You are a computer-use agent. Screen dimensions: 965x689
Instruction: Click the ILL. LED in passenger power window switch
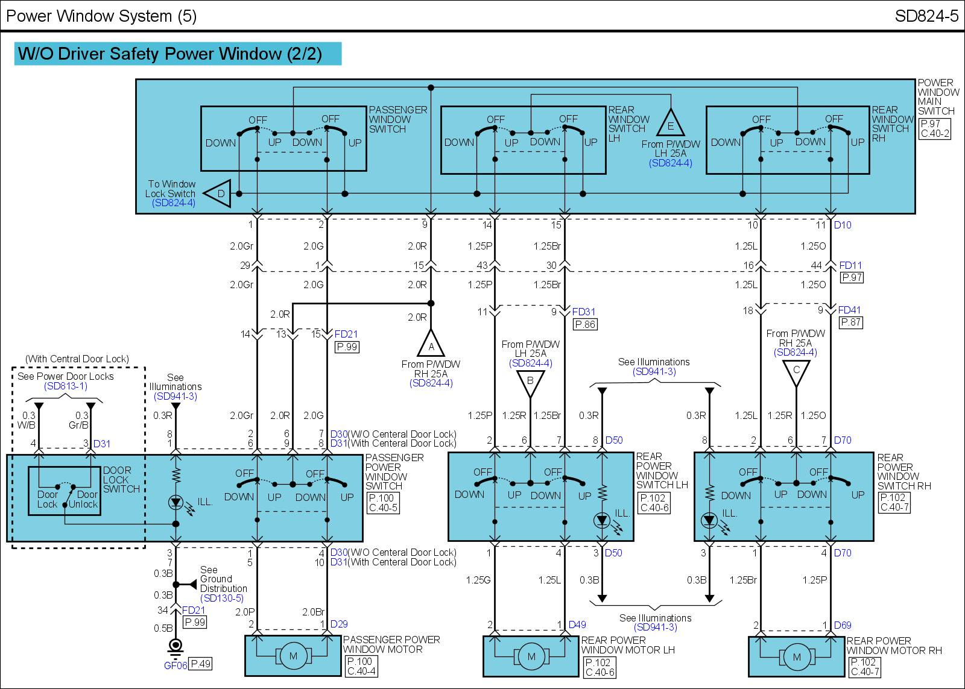[176, 502]
